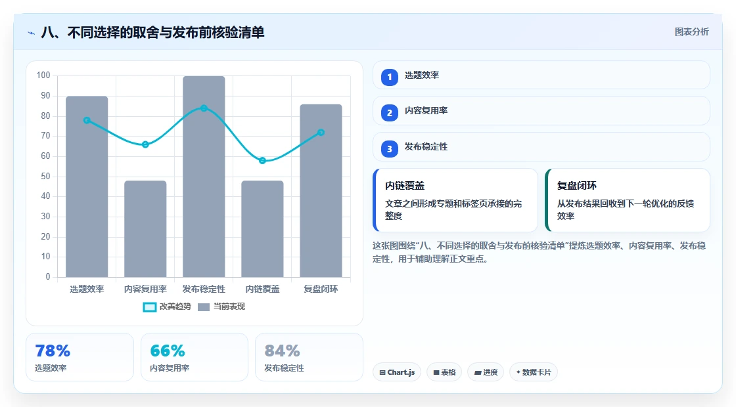Click numbered badge 3 beside 发布稳定性
Image resolution: width=736 pixels, height=407 pixels.
[390, 148]
